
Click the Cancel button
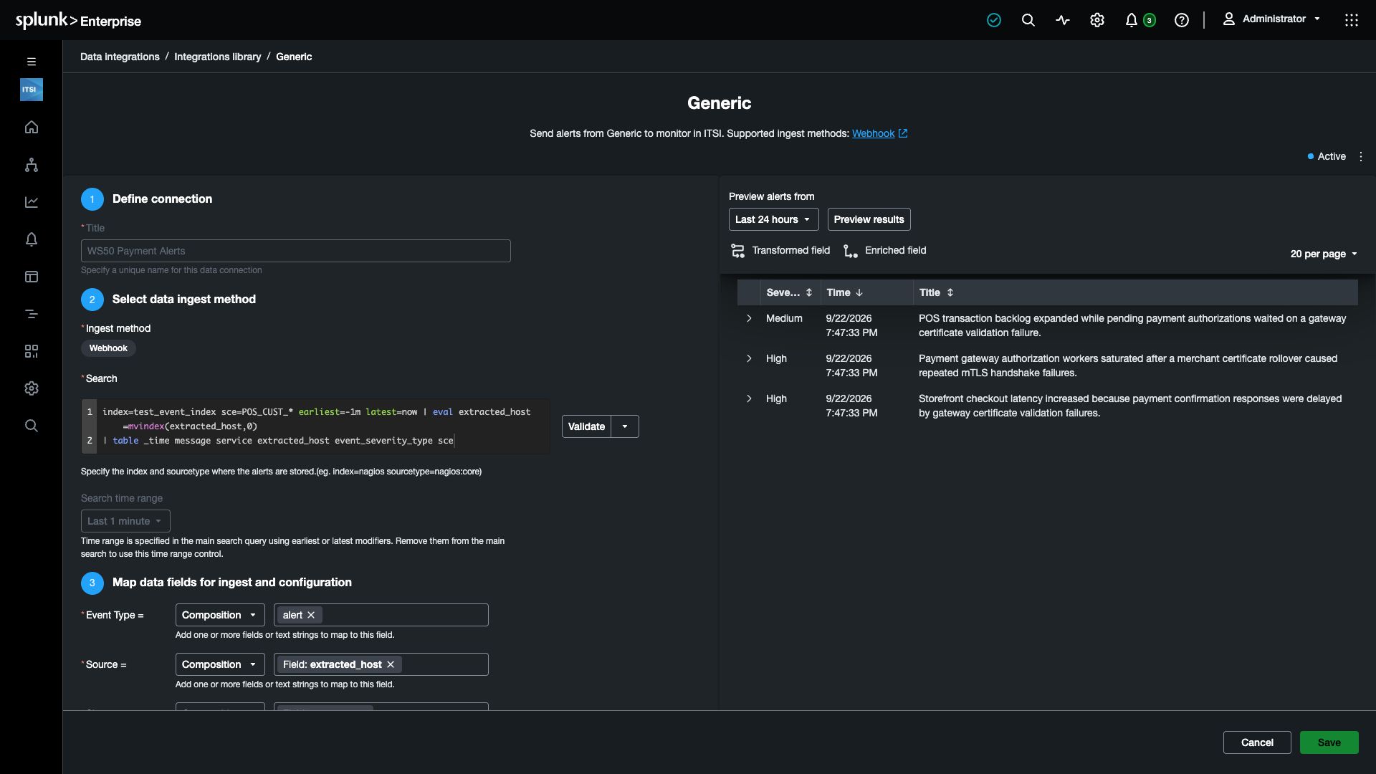(x=1257, y=742)
